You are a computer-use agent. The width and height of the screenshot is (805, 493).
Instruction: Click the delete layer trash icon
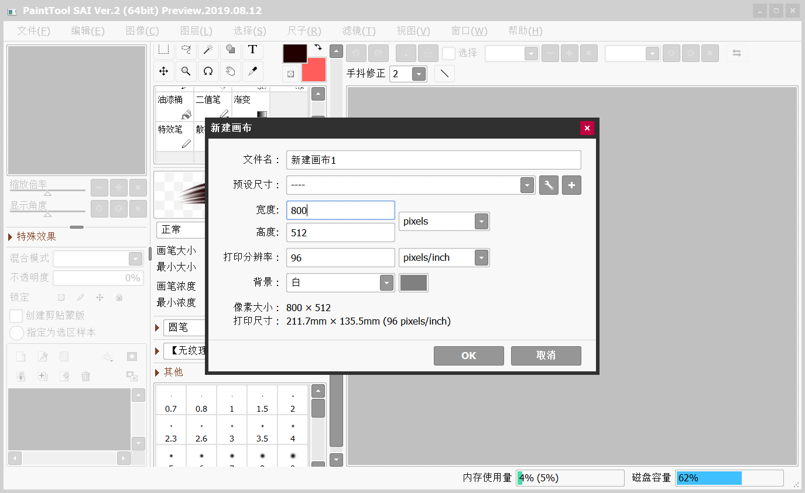(86, 376)
